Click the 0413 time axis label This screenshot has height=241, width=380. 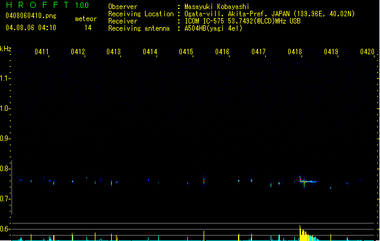point(114,52)
